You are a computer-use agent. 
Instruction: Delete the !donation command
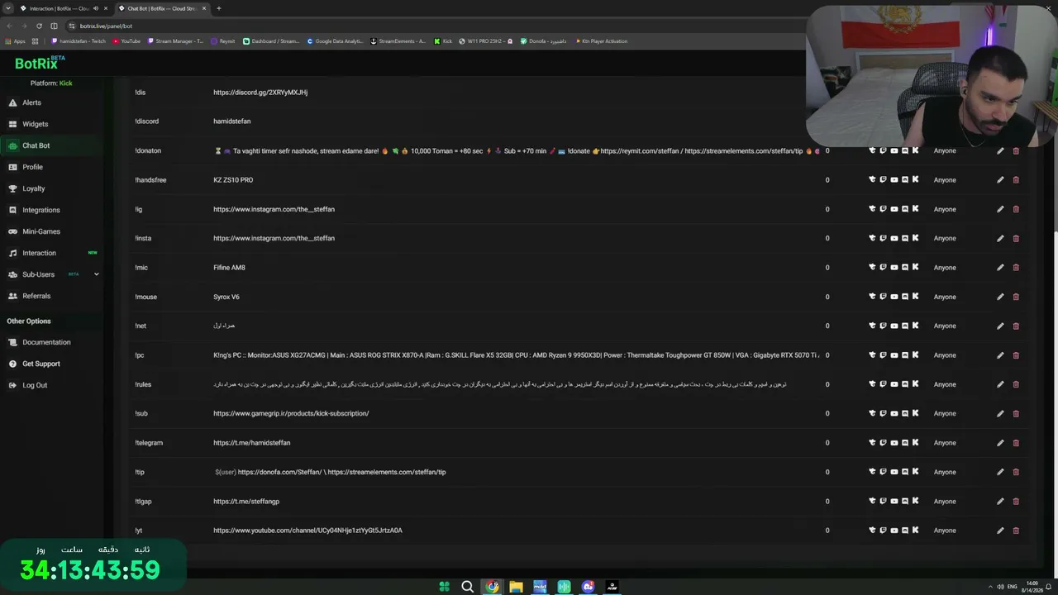(1016, 151)
